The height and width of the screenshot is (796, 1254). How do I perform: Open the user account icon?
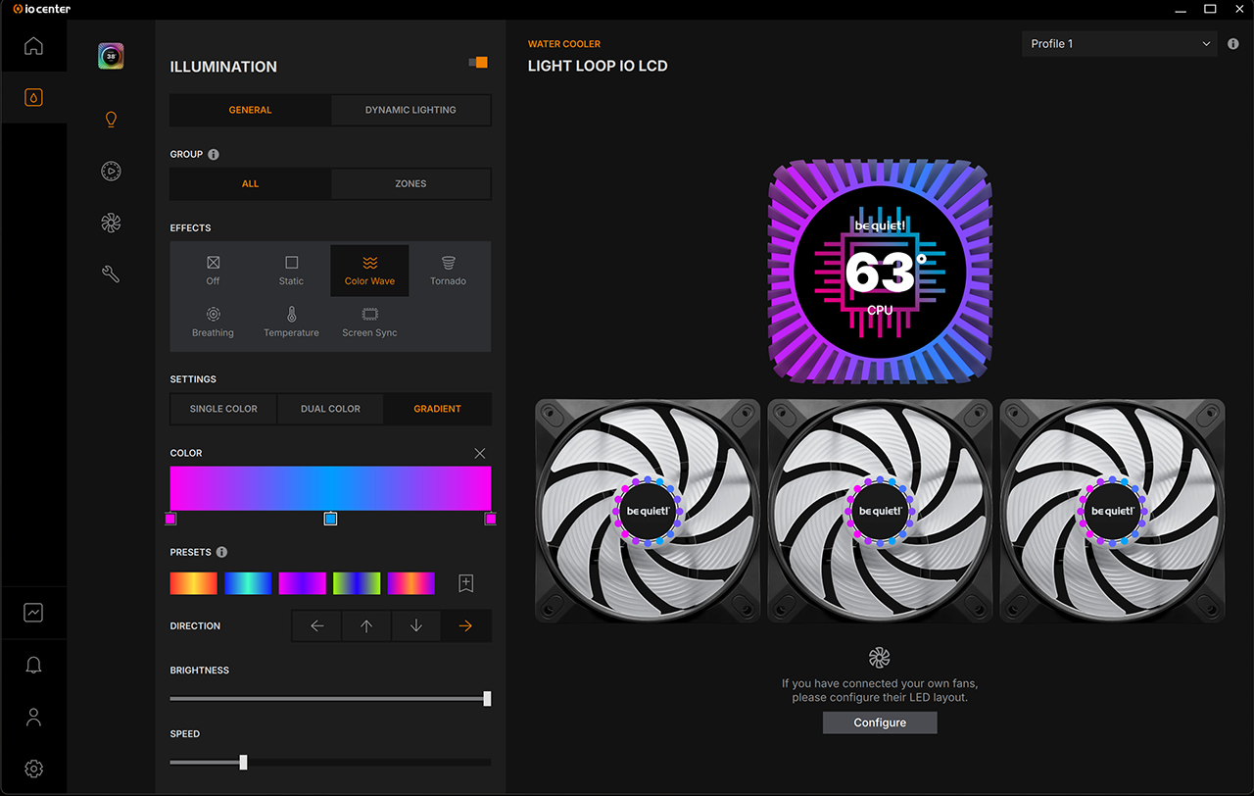[x=33, y=717]
